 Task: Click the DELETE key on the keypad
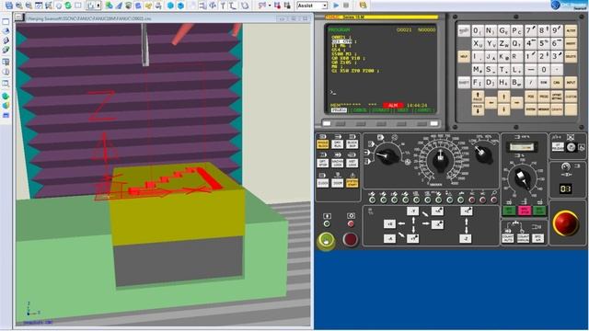pyautogui.click(x=571, y=57)
